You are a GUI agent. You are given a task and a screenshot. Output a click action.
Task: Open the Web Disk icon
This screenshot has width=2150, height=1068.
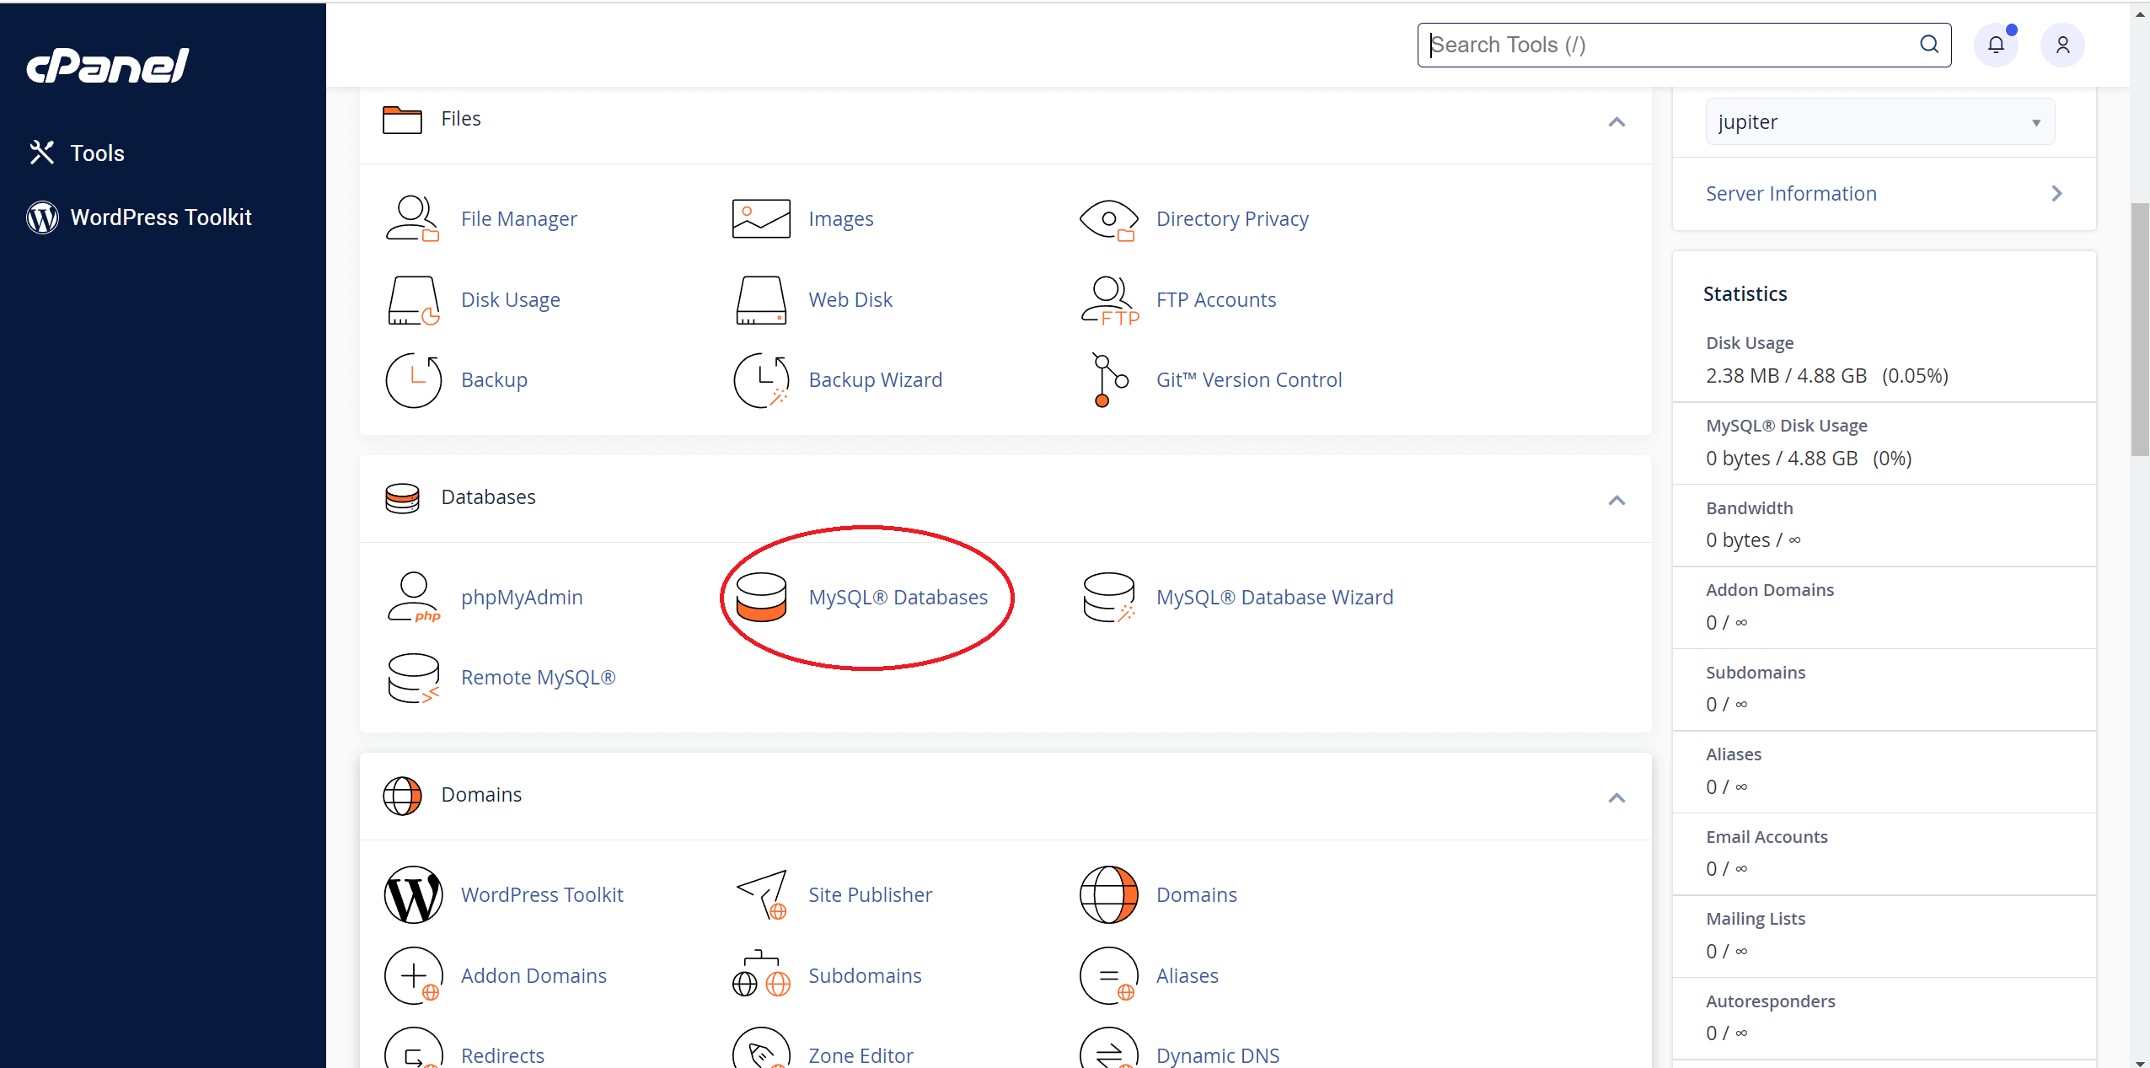761,300
